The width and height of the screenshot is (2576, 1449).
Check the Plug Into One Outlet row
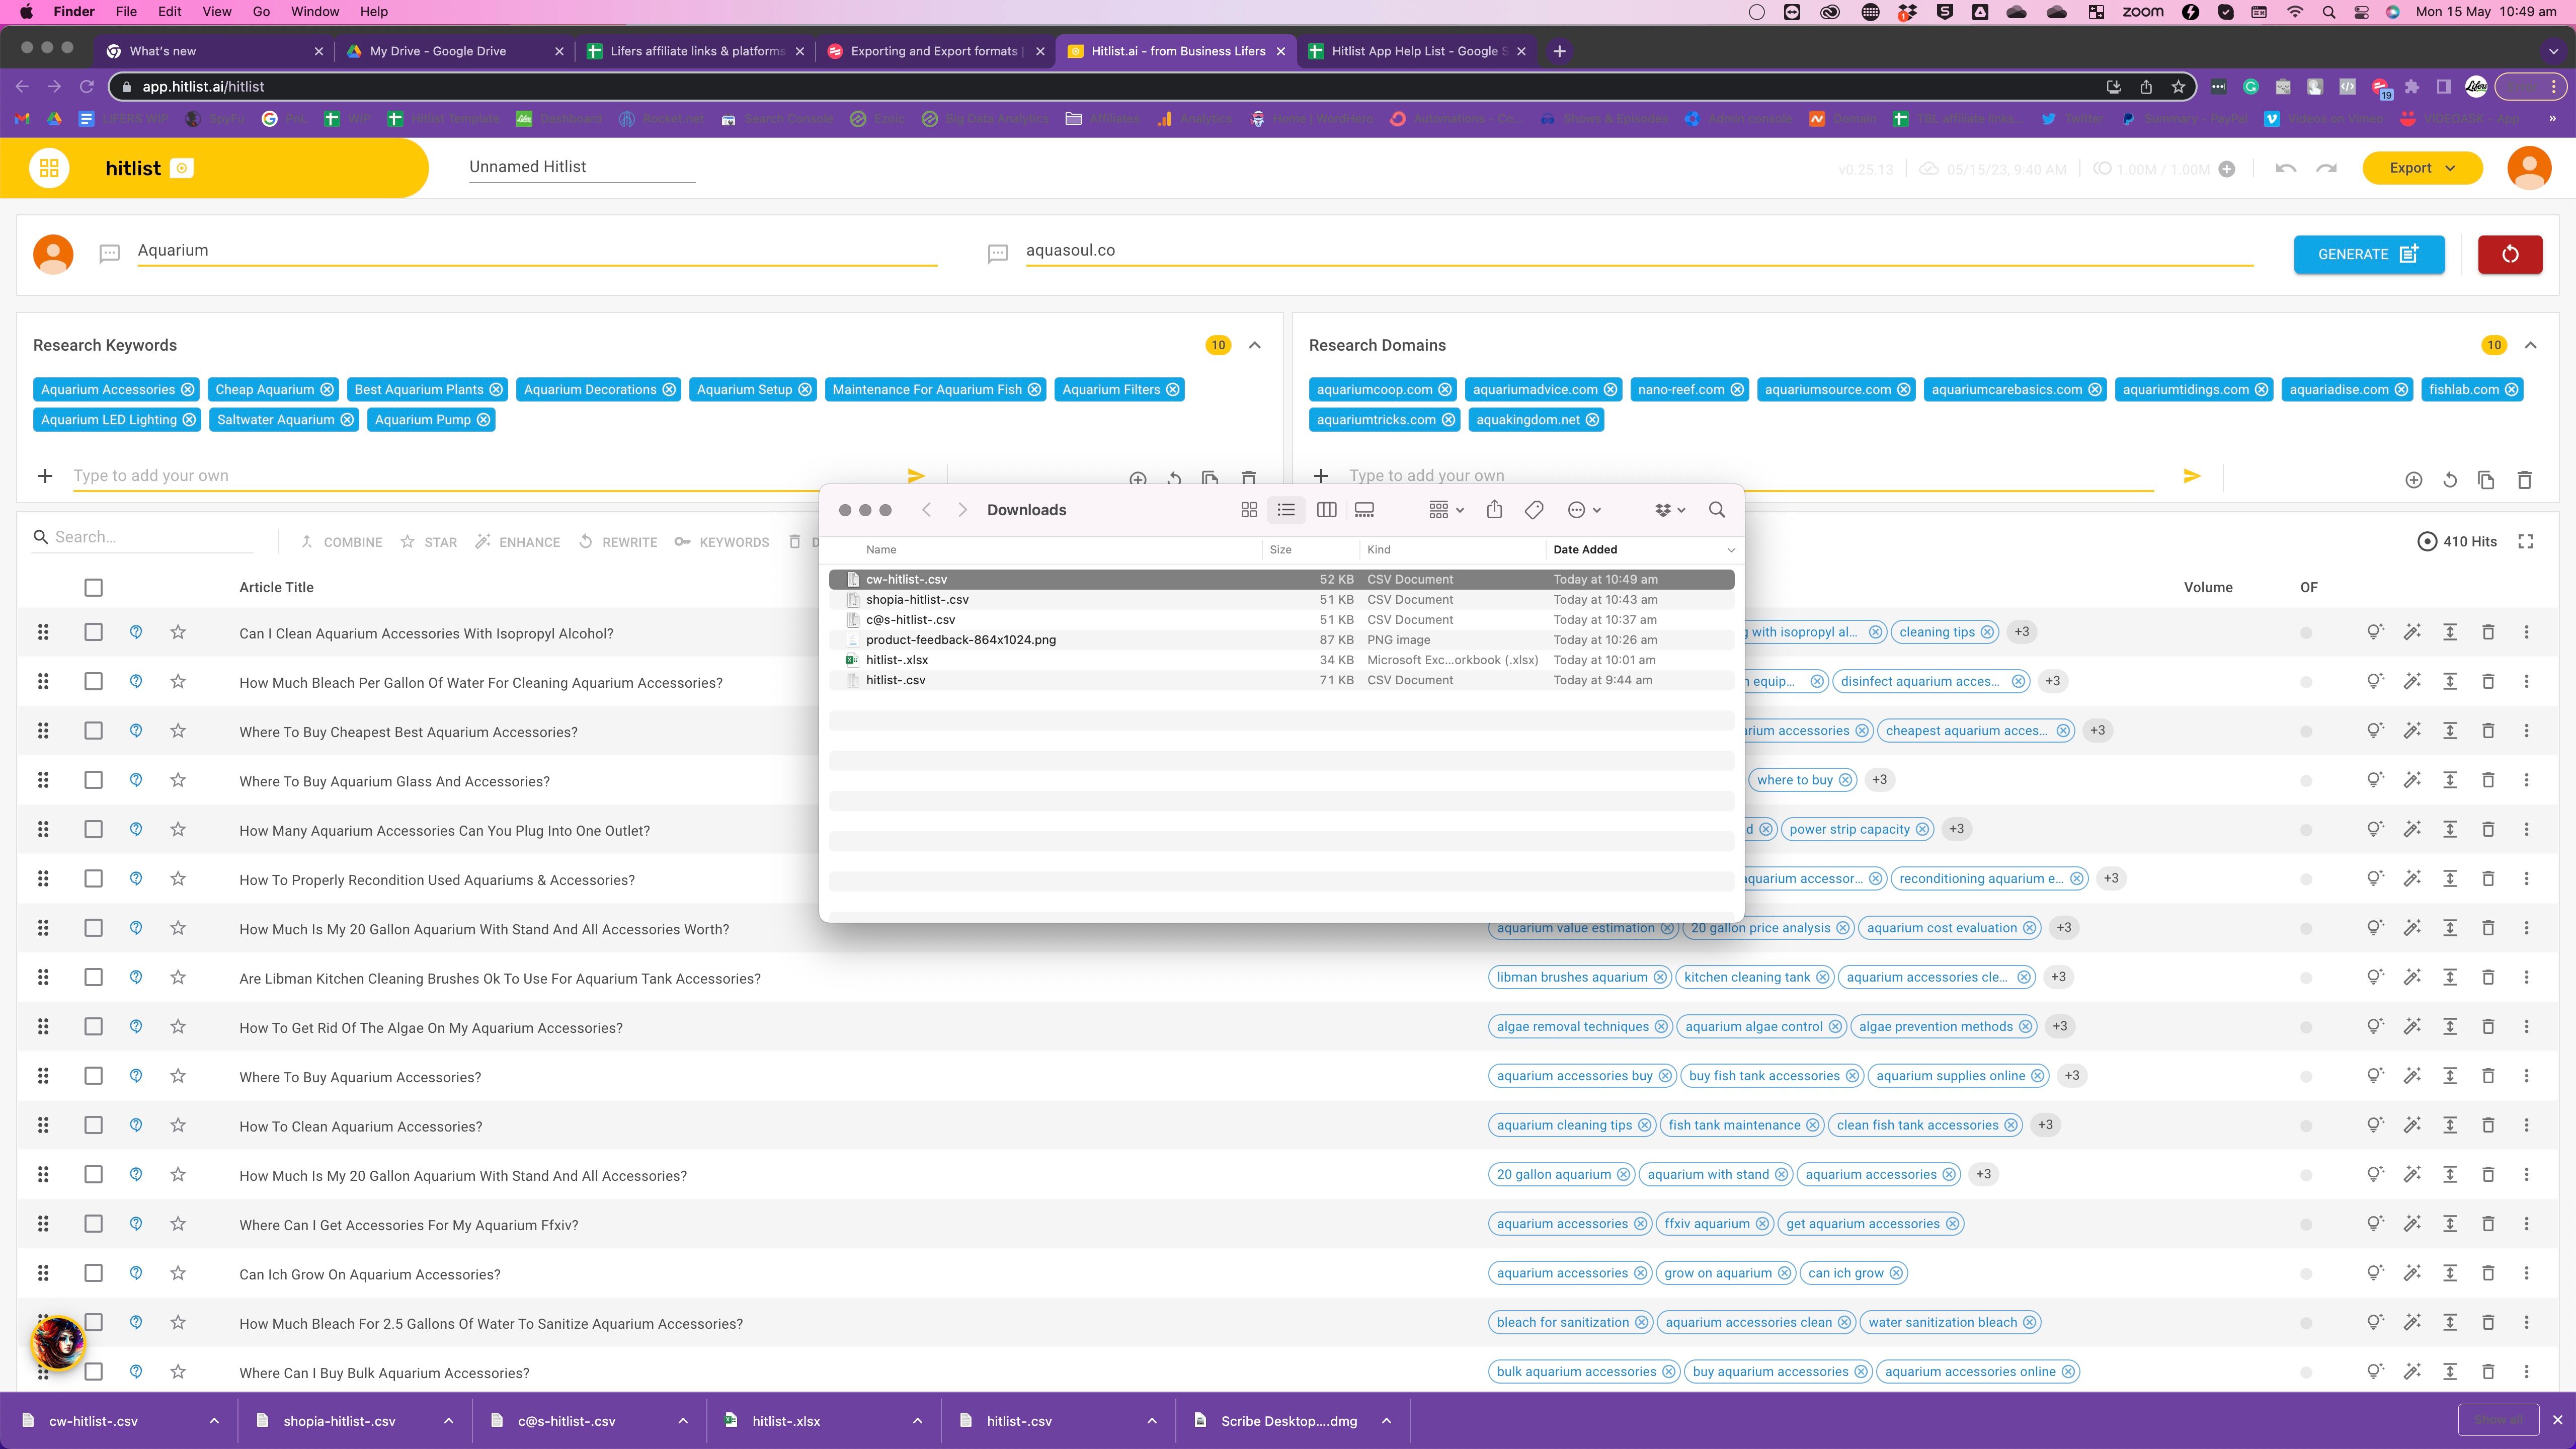pos(93,829)
